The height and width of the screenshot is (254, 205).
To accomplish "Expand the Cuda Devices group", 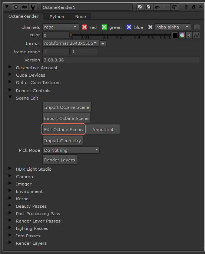I will pyautogui.click(x=10, y=74).
